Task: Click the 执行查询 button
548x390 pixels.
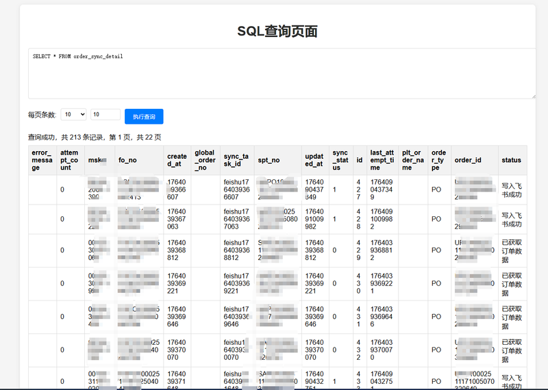Action: [144, 116]
